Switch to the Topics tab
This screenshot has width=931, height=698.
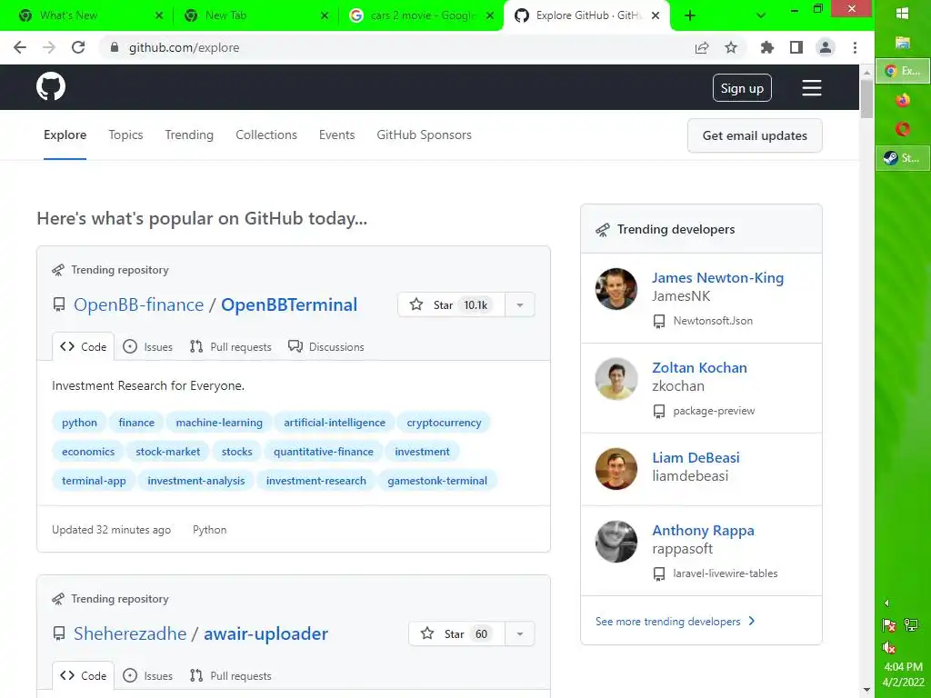tap(125, 135)
